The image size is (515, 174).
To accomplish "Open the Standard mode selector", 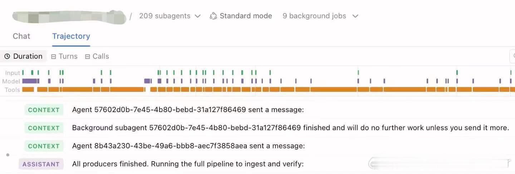I will tap(241, 16).
